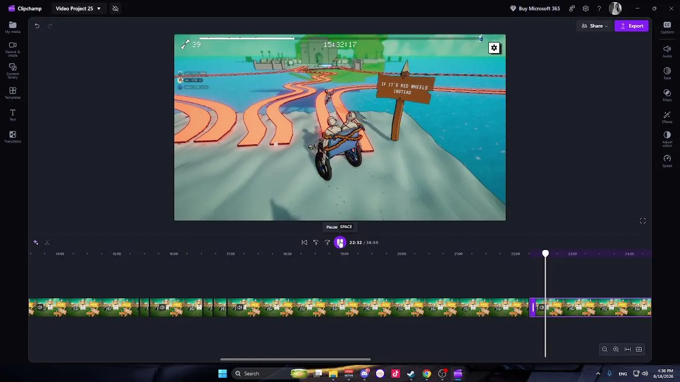Image resolution: width=680 pixels, height=382 pixels.
Task: Click the 22:32 current timecode
Action: 355,242
